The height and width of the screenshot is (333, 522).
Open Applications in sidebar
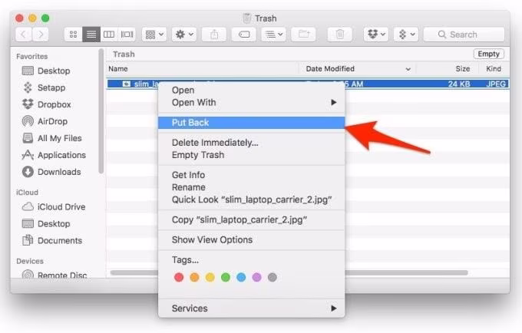[54, 155]
